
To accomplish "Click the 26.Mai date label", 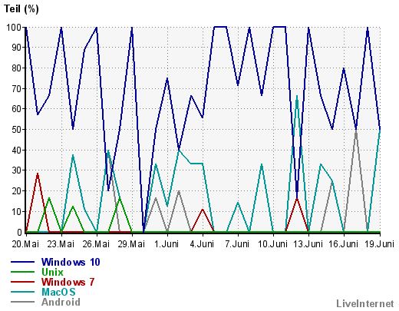I will point(96,244).
